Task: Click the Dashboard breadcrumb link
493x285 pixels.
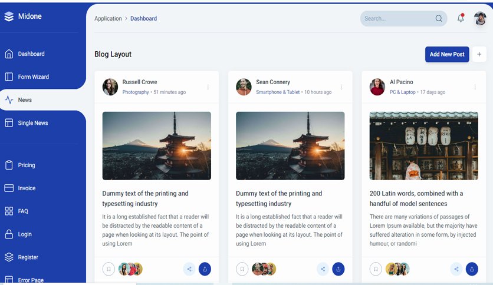Action: pos(143,18)
